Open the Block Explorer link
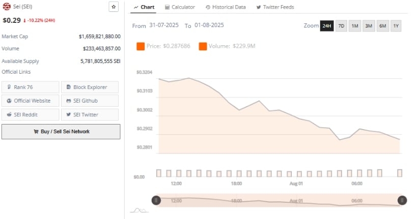Viewport: 420px width, 219px height. [x=90, y=87]
